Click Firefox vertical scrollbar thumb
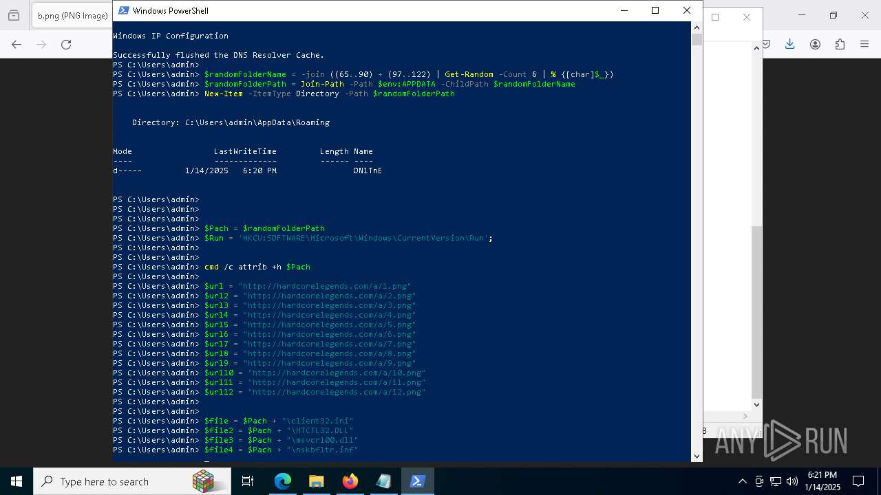This screenshot has width=881, height=495. click(x=757, y=312)
